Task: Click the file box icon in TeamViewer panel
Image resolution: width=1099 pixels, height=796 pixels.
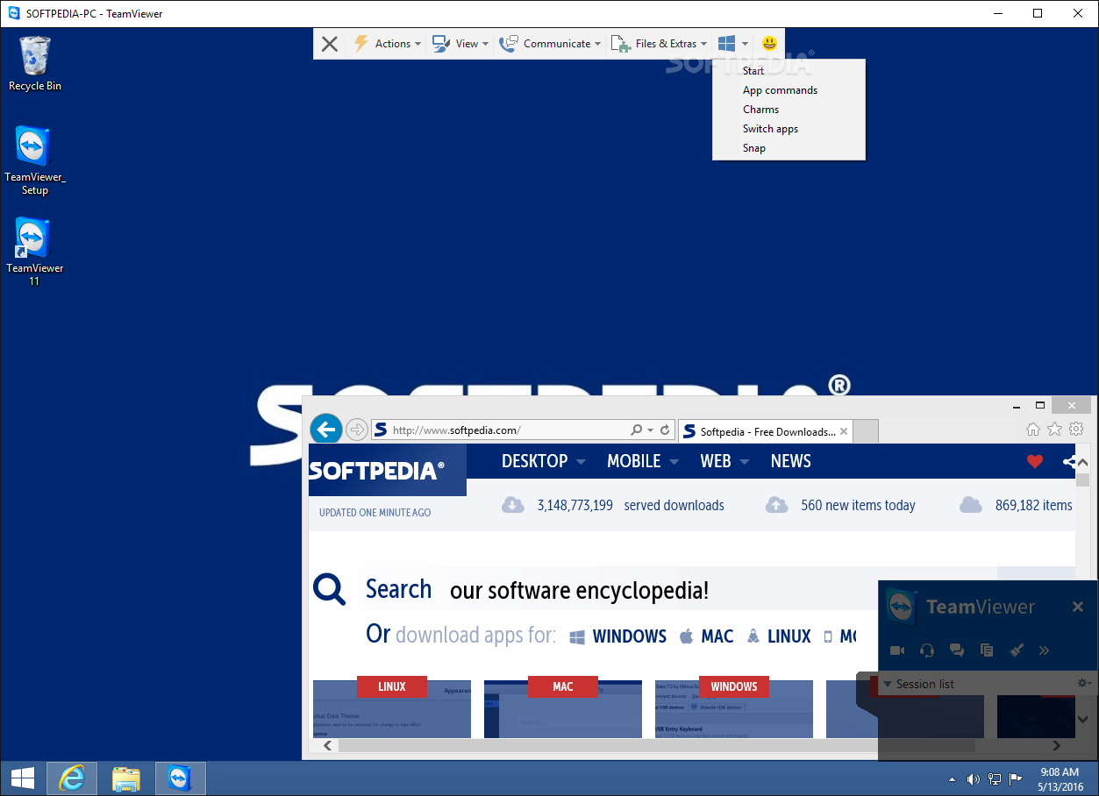Action: (987, 650)
